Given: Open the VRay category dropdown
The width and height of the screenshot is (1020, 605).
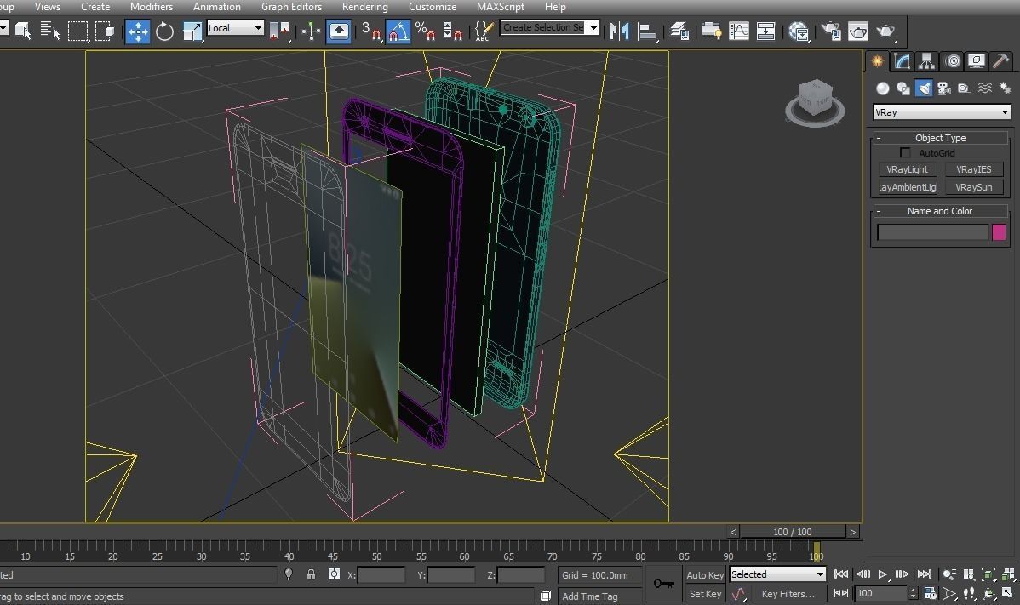Looking at the screenshot, I should pos(941,112).
